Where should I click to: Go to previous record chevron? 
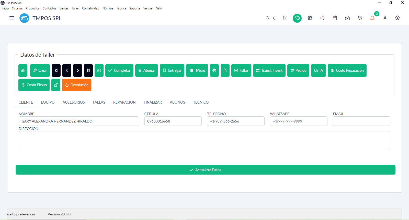point(67,70)
